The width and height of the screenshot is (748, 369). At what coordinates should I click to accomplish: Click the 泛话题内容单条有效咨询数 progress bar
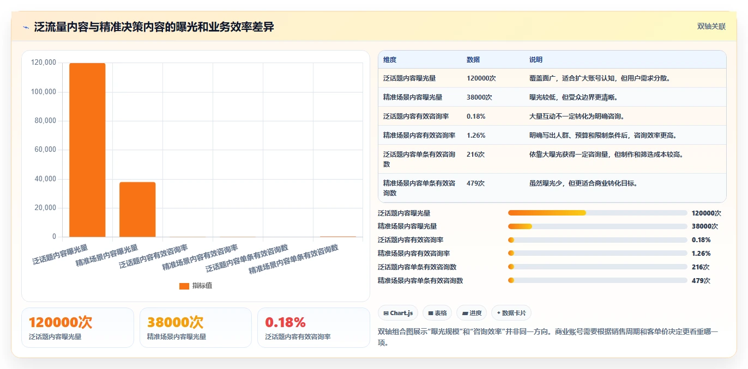point(598,267)
